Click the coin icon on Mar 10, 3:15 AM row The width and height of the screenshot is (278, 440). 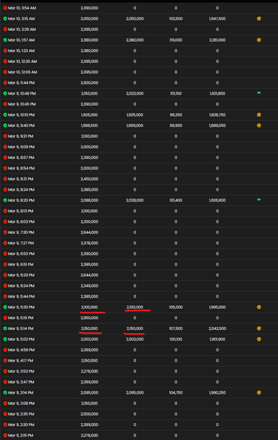pos(259,18)
